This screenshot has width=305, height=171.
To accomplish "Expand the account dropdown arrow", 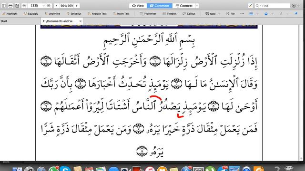I will 299,6.
